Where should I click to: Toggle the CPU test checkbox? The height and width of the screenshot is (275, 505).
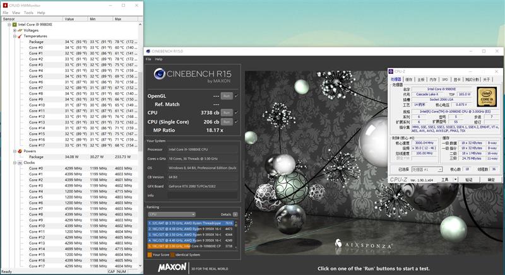coord(236,112)
